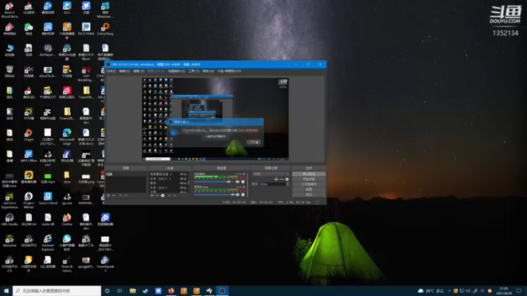Open scene transition type dropdown
Image resolution: width=527 pixels, height=296 pixels.
[x=271, y=174]
